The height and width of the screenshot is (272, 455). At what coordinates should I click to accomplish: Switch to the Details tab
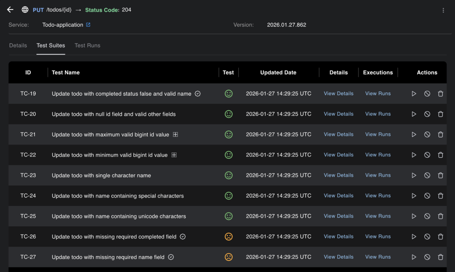click(18, 45)
